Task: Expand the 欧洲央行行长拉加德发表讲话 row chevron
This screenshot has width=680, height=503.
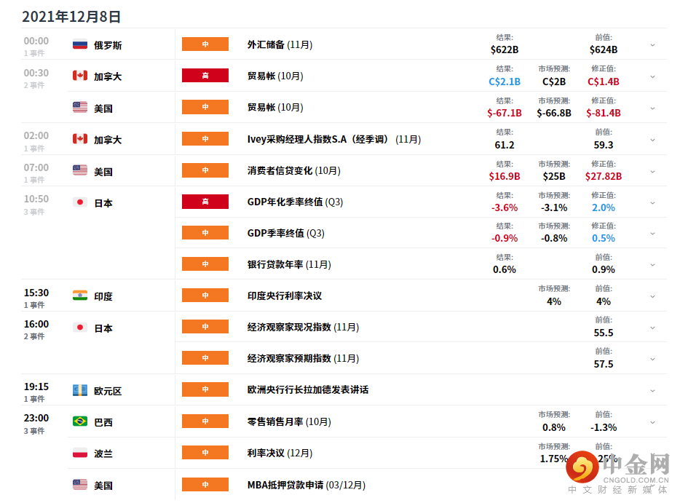Action: [652, 390]
